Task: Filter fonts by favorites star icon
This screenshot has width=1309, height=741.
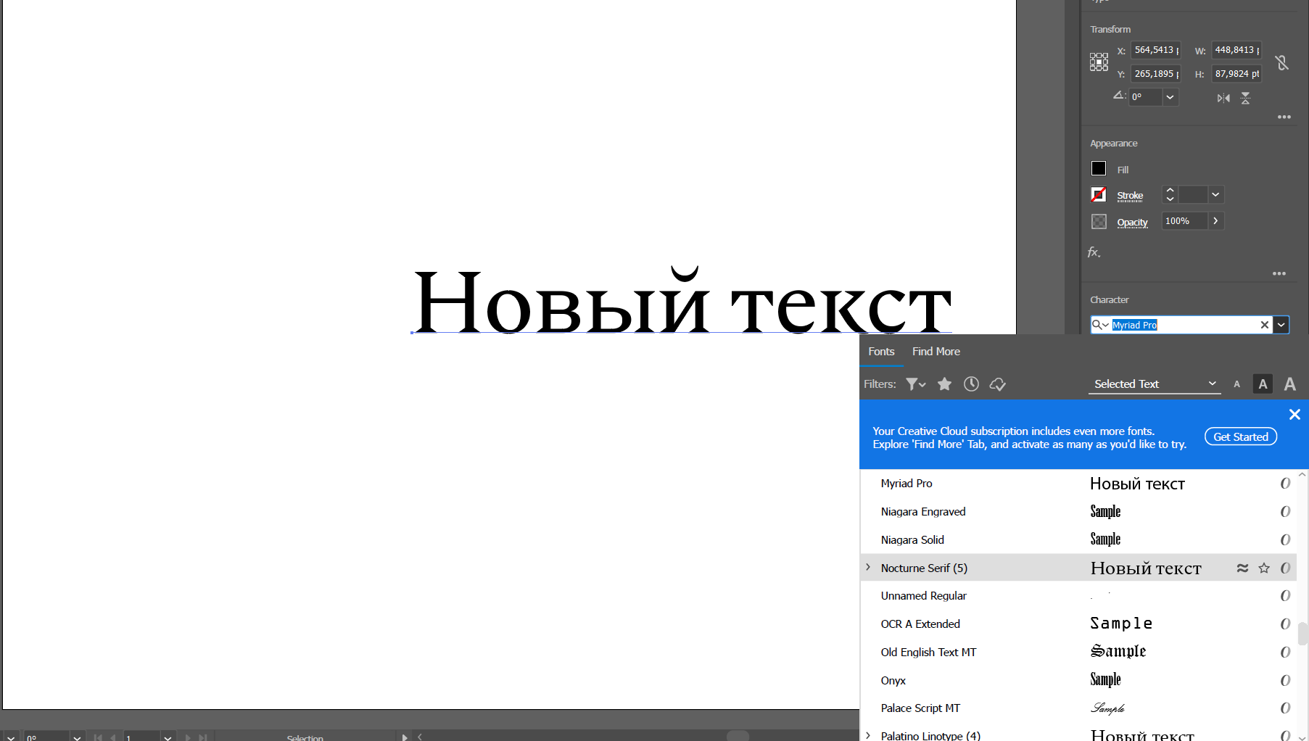Action: [x=944, y=384]
